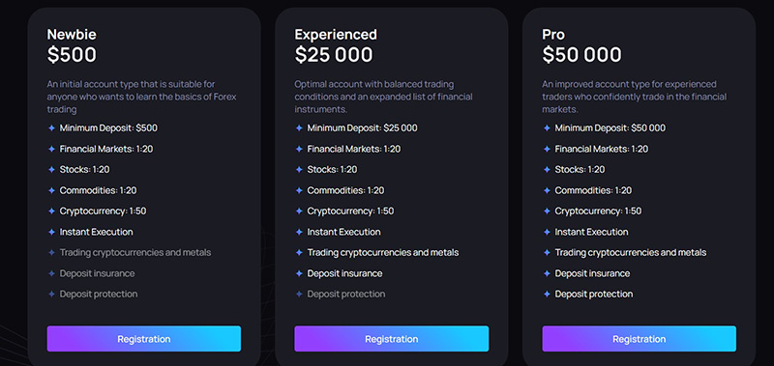This screenshot has width=774, height=366.
Task: Click star icon beside Newbie Minimum Deposit: $500
Action: coord(51,128)
